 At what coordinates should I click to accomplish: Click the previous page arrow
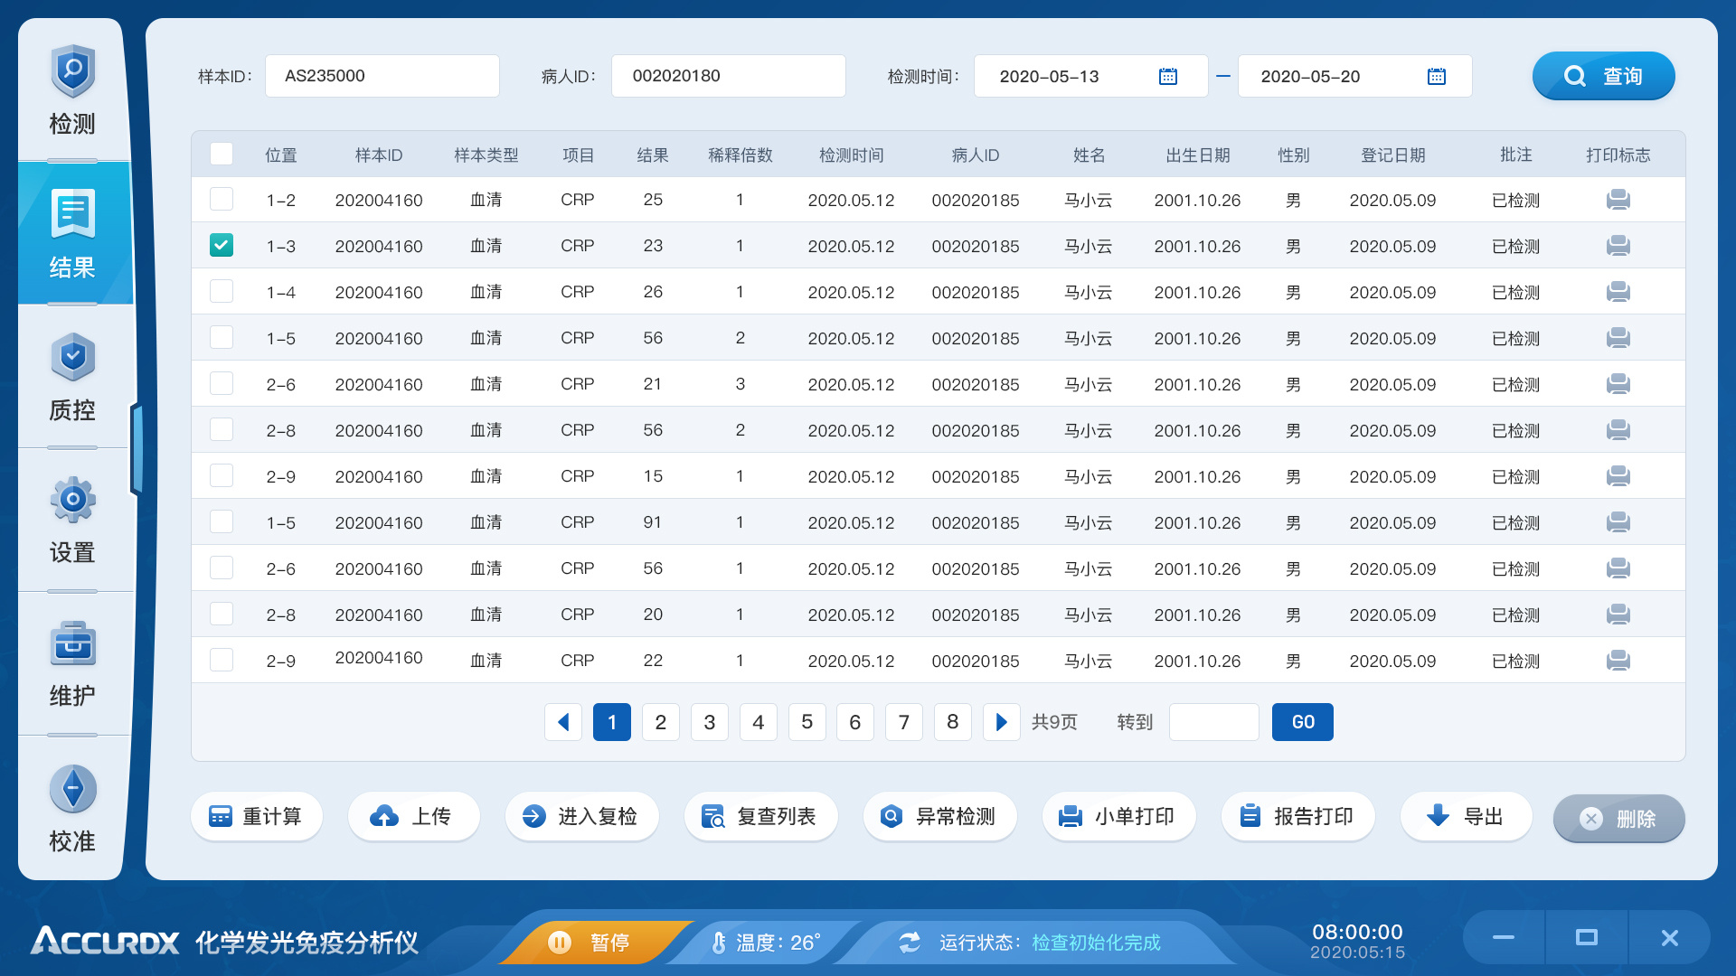(563, 722)
